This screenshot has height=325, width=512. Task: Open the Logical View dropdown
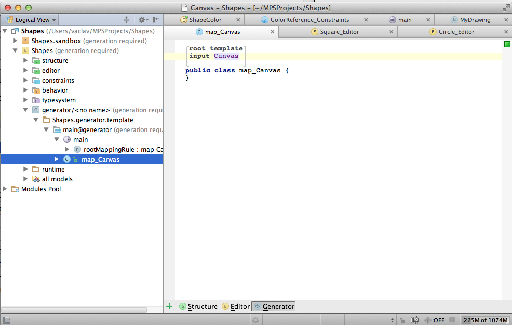(x=31, y=20)
